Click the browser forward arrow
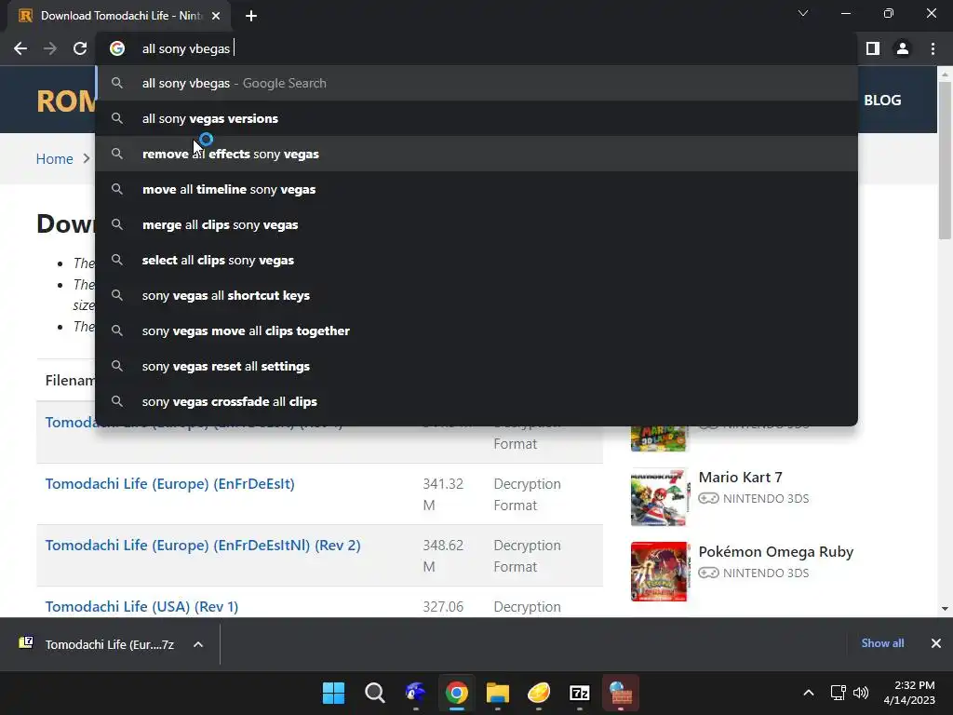953x715 pixels. (x=50, y=48)
